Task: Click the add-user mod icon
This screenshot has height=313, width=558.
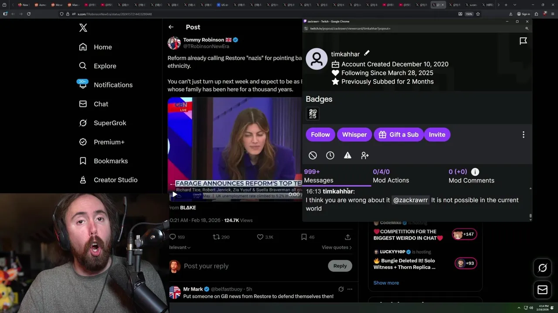Action: [x=365, y=155]
